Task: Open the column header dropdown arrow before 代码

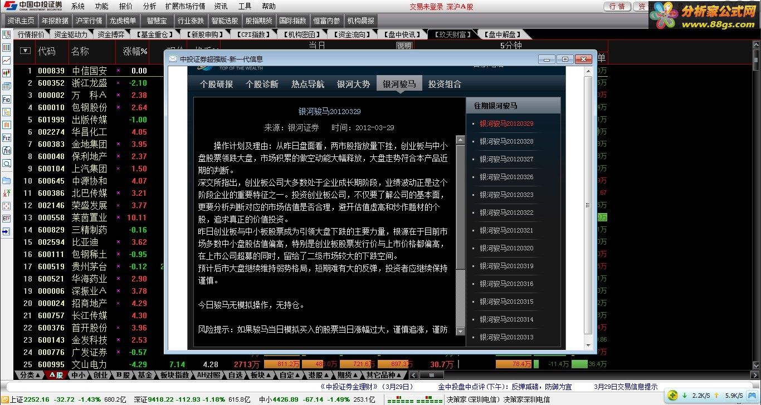Action: [x=25, y=51]
